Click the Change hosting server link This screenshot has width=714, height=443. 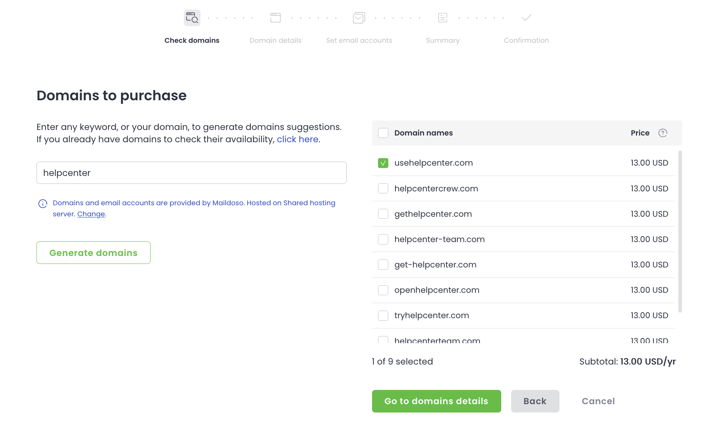[x=91, y=214]
